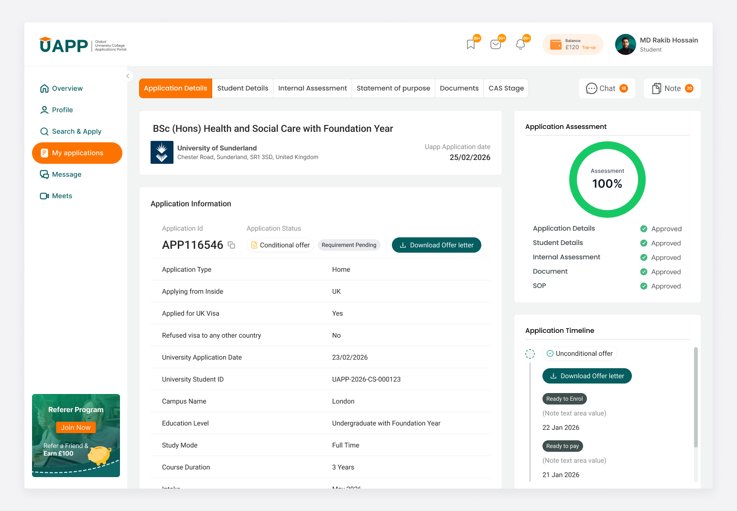The height and width of the screenshot is (511, 737).
Task: Open Meets in sidebar
Action: coord(56,196)
